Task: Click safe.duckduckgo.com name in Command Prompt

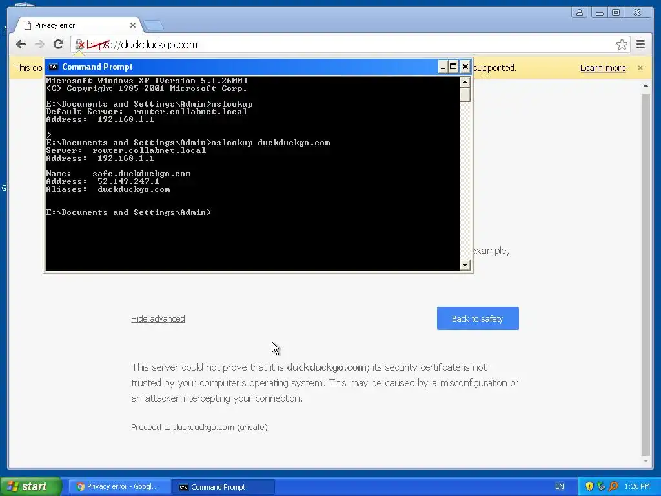Action: pyautogui.click(x=141, y=174)
